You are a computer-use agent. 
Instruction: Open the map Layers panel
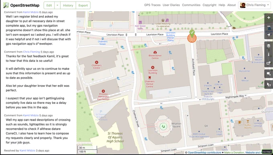[x=269, y=46]
